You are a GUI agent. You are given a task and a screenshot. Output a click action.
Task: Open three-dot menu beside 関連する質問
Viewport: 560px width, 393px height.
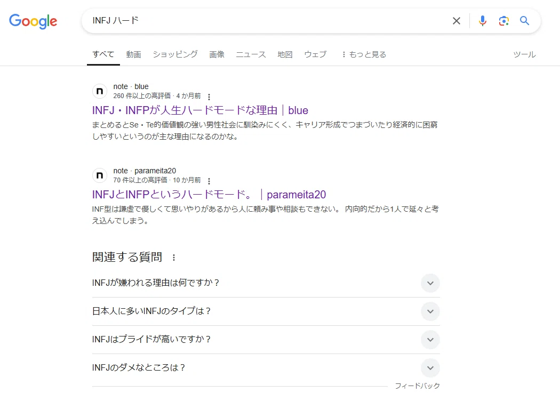pos(174,258)
